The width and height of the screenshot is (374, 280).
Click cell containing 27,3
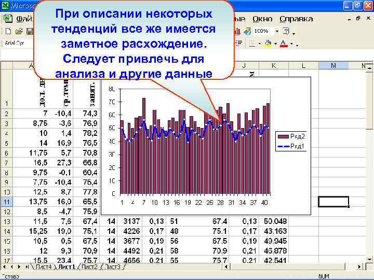[x=61, y=163]
